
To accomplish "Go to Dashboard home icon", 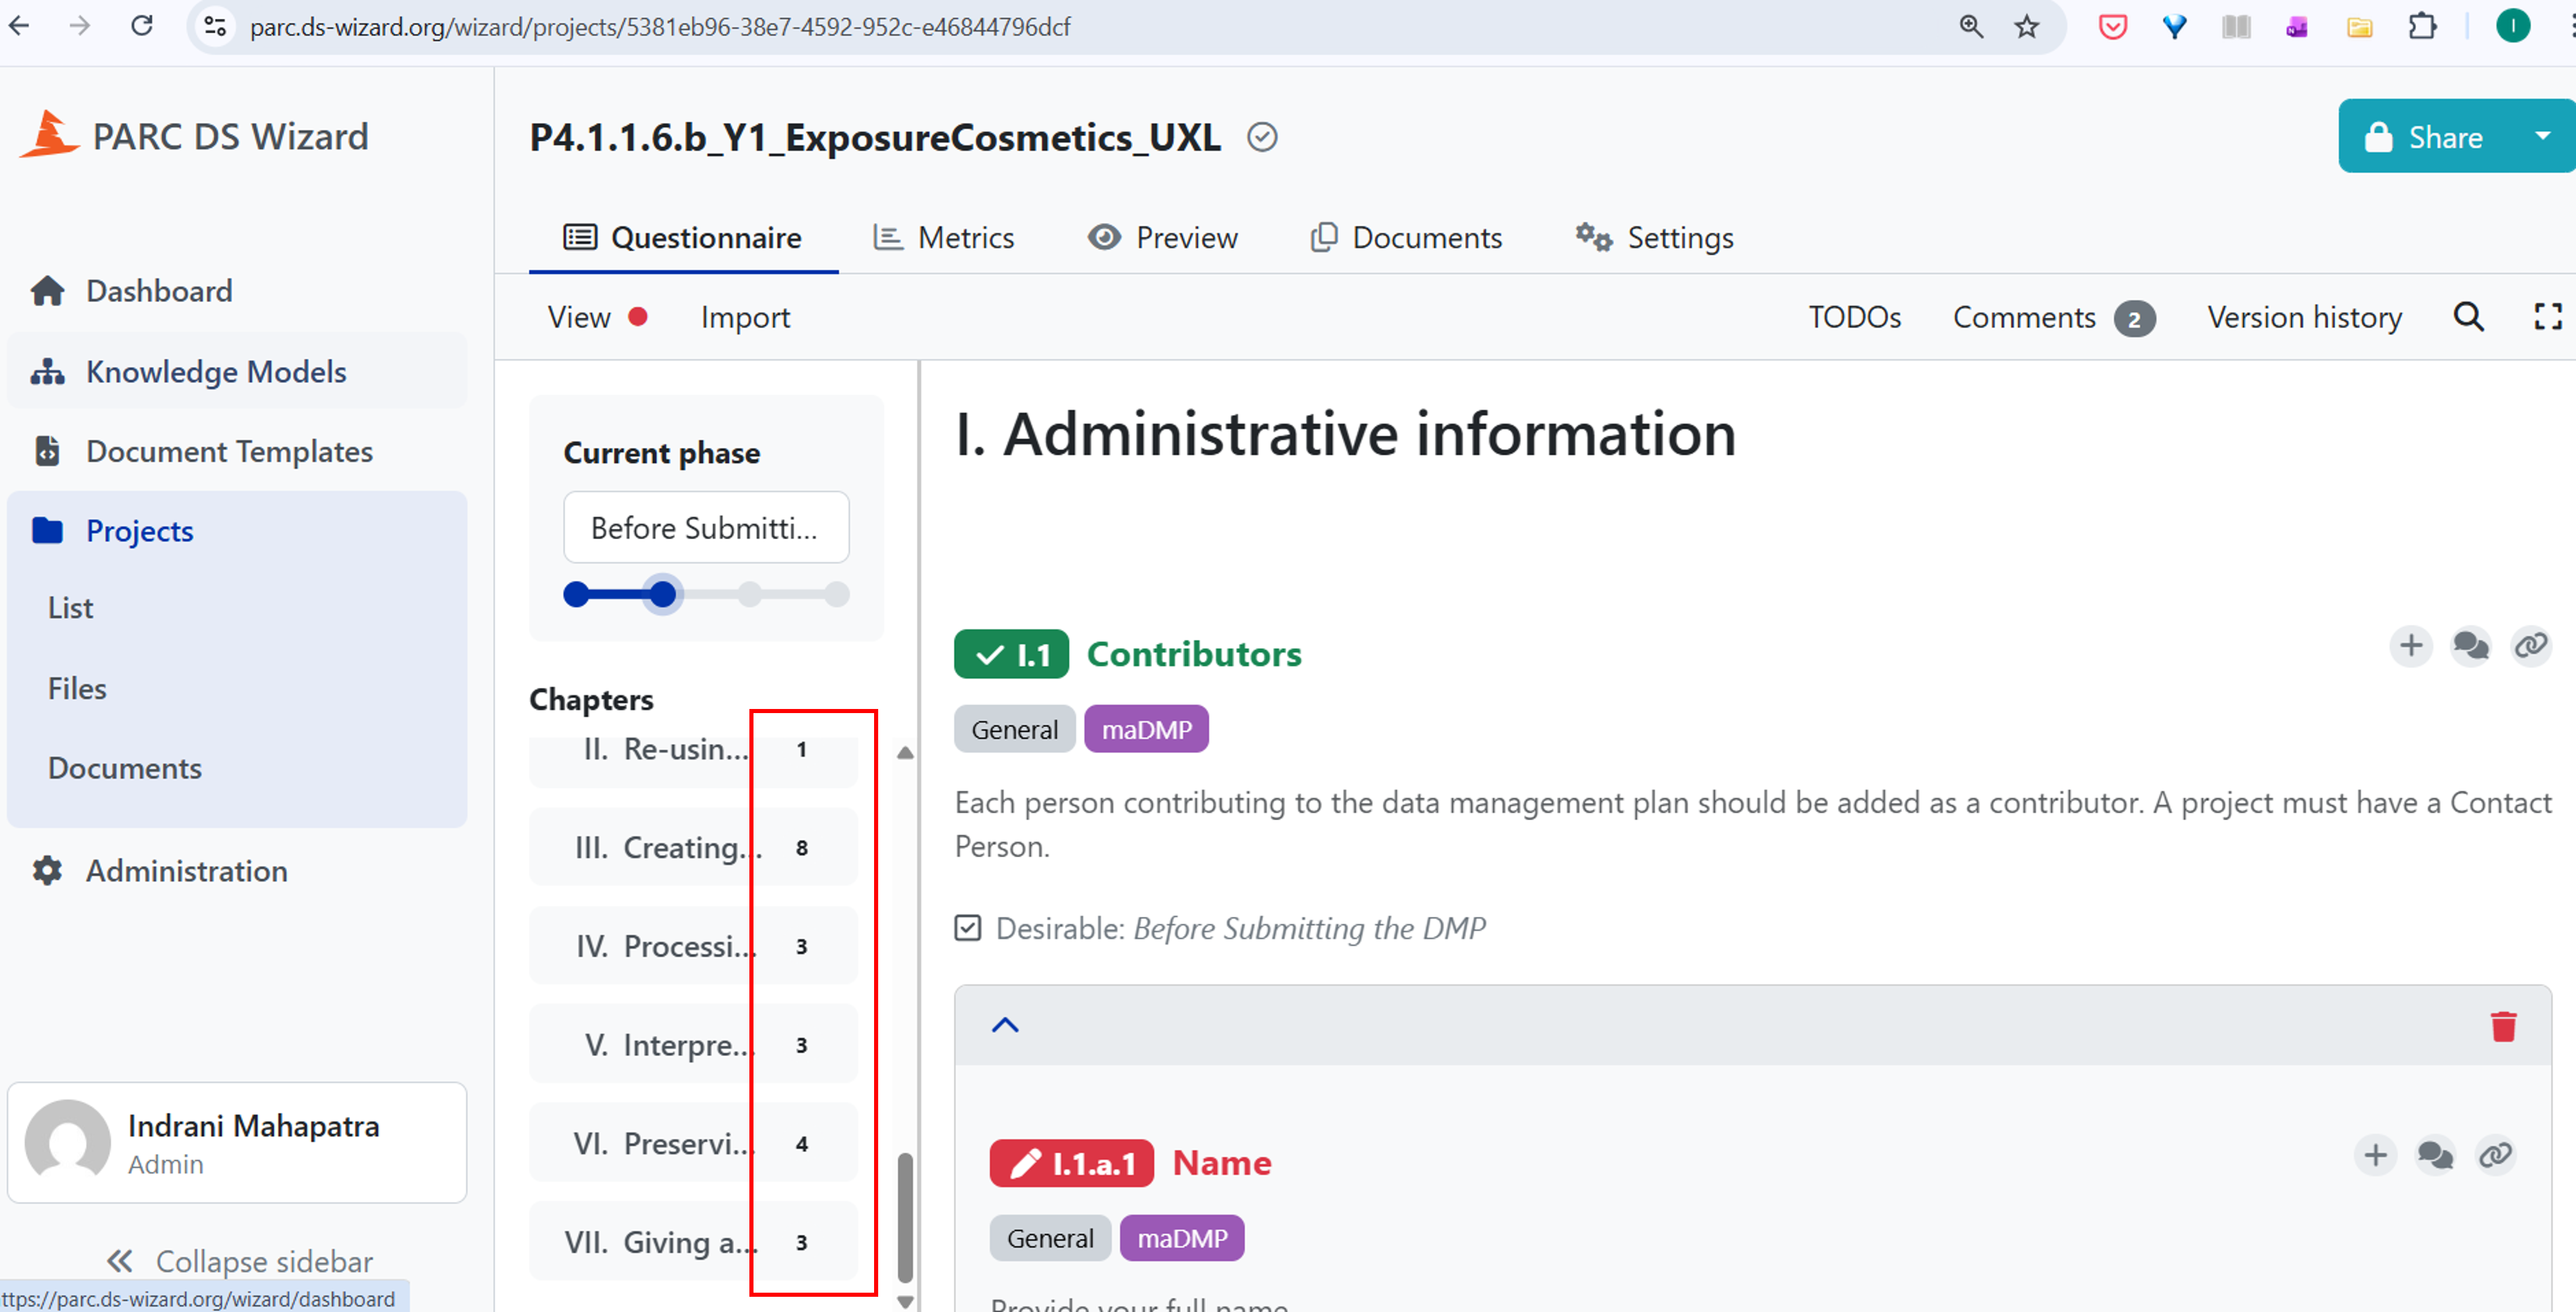I will pyautogui.click(x=48, y=291).
